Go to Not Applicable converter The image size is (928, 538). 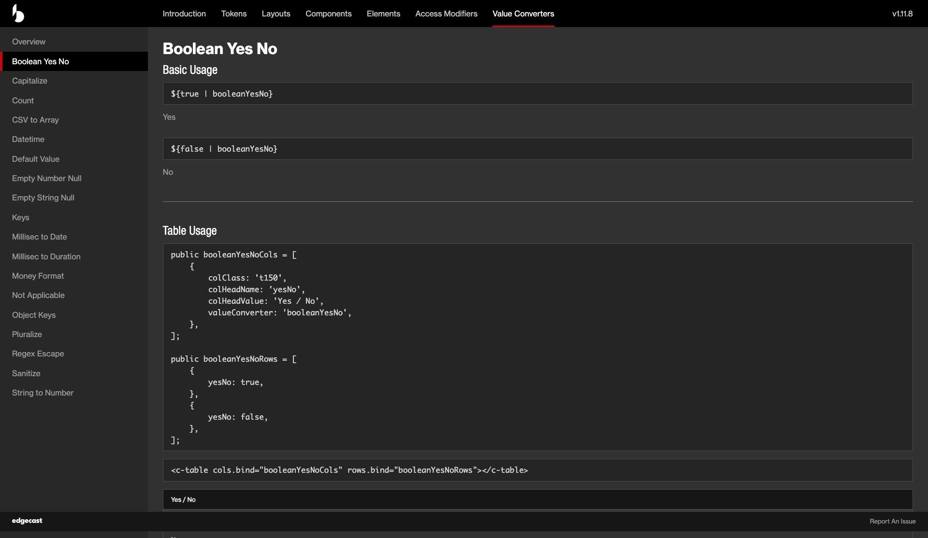[74, 295]
